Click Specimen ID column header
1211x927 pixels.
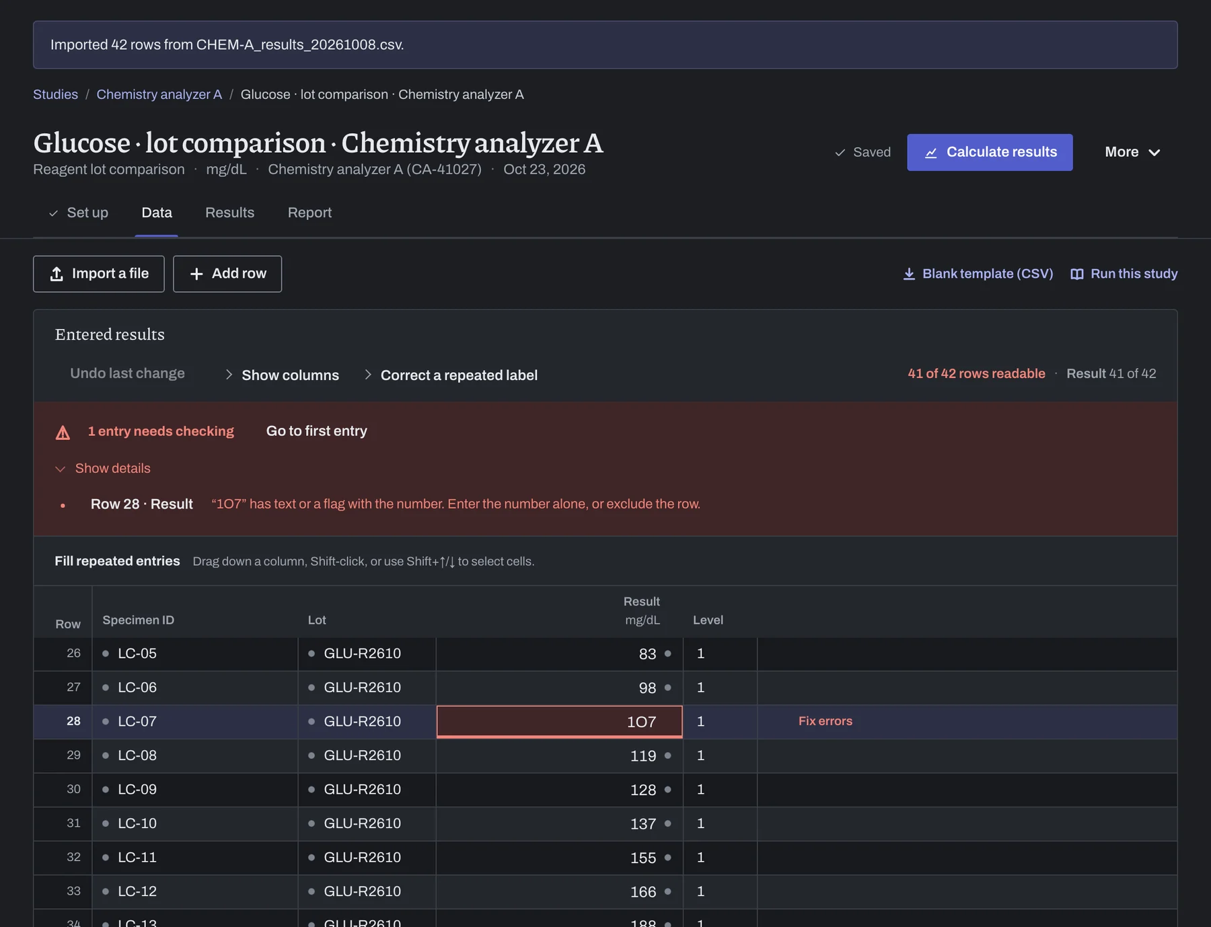pyautogui.click(x=138, y=620)
